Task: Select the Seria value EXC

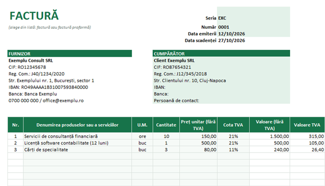Action: 222,18
